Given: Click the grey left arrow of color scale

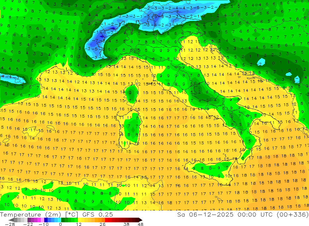Looking at the screenshot, I should tap(11, 220).
